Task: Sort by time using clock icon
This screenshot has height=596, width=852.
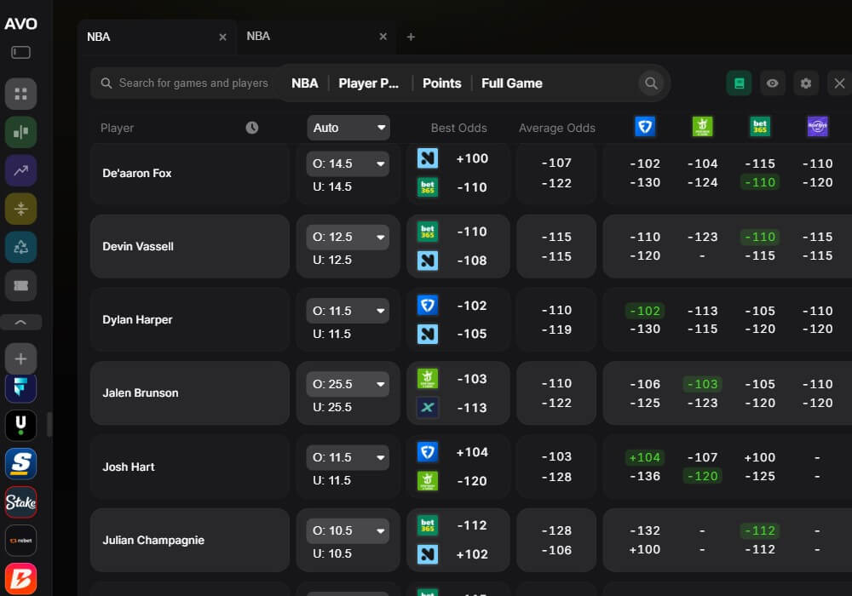Action: [251, 128]
